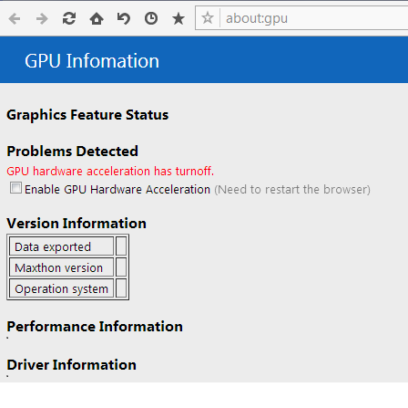The height and width of the screenshot is (408, 408).
Task: Select the Operation system table row
Action: (67, 288)
